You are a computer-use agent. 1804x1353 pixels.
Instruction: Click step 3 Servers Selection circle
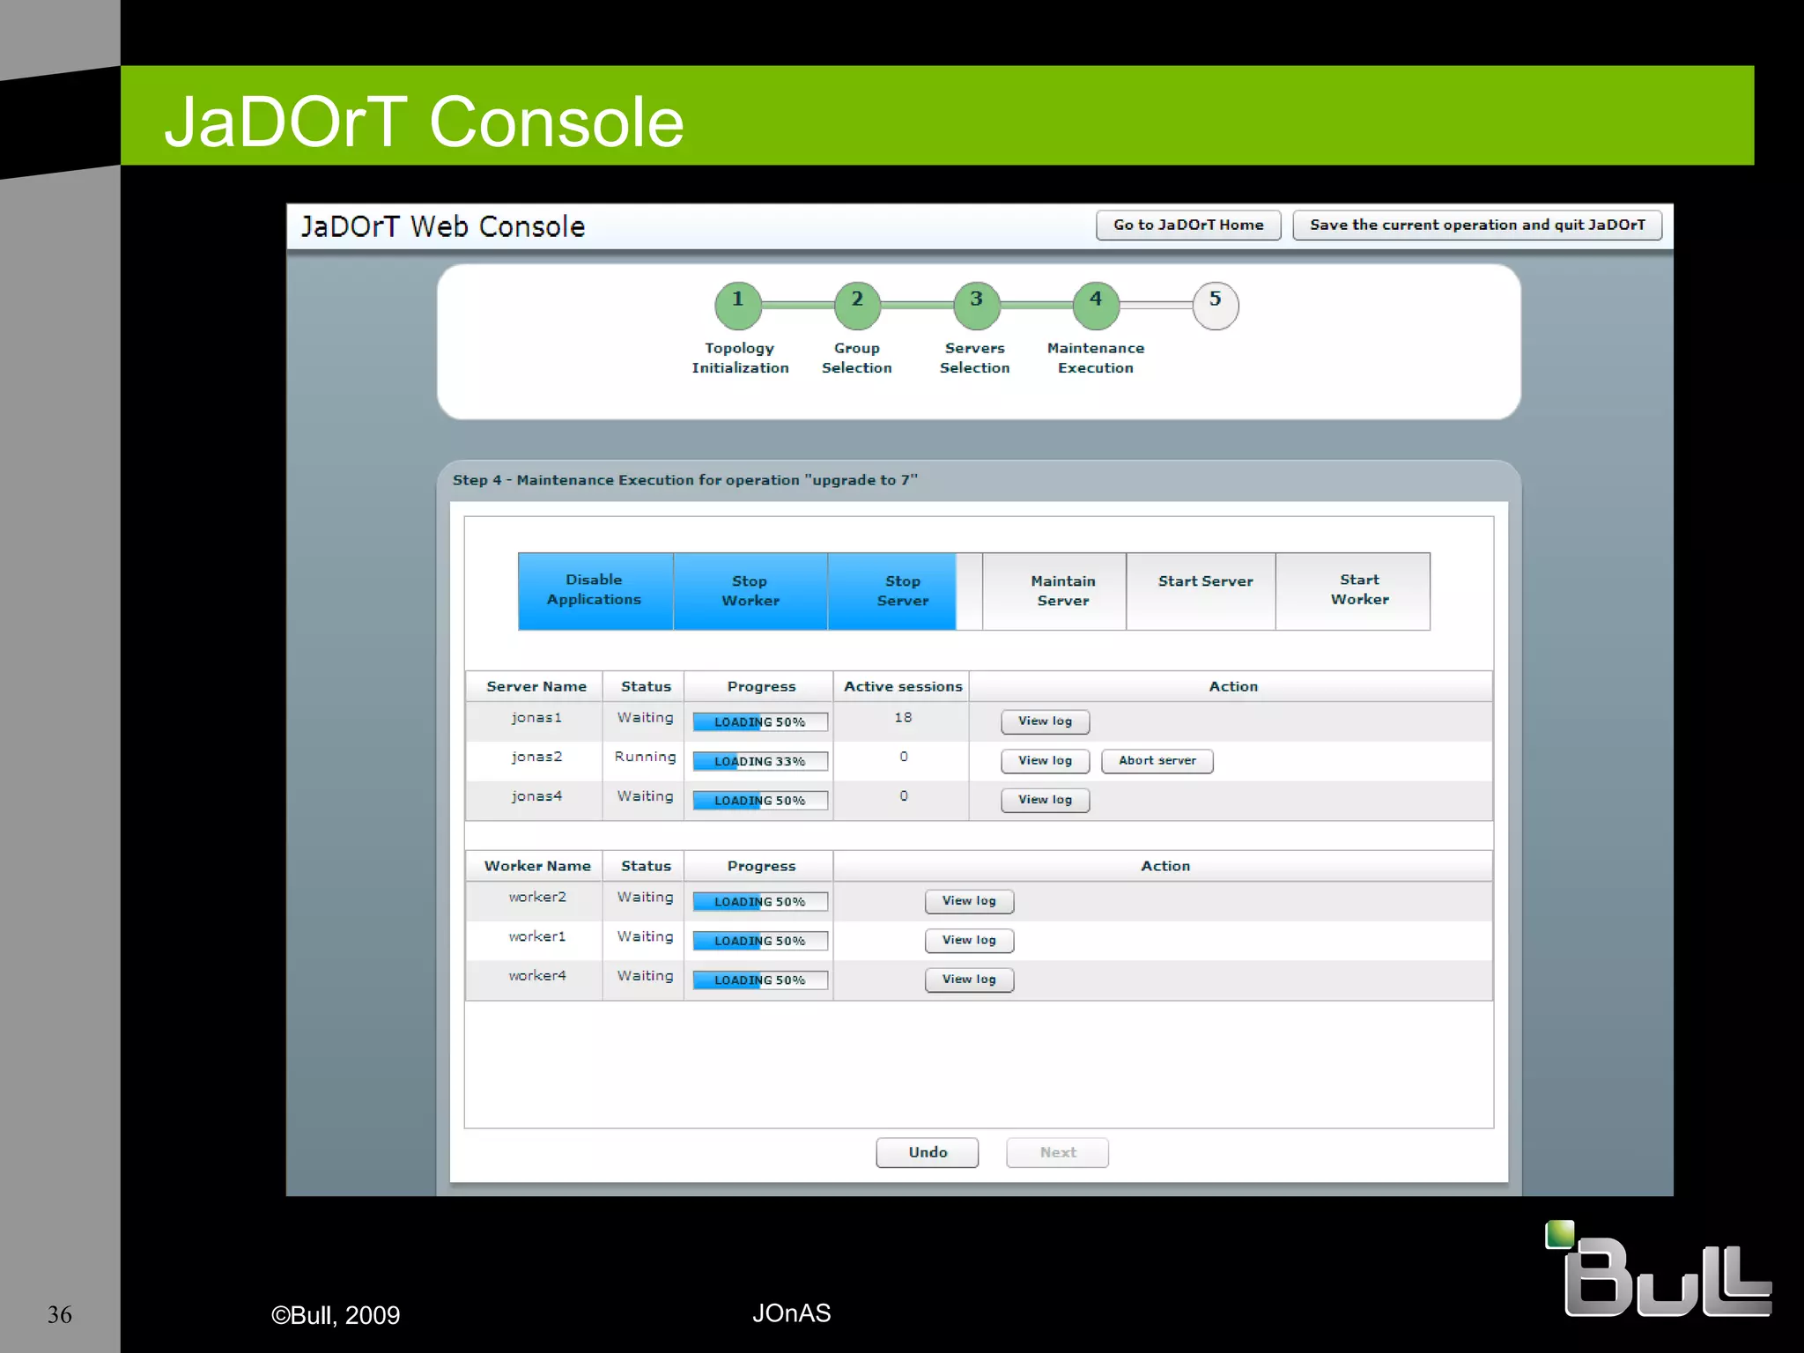976,305
